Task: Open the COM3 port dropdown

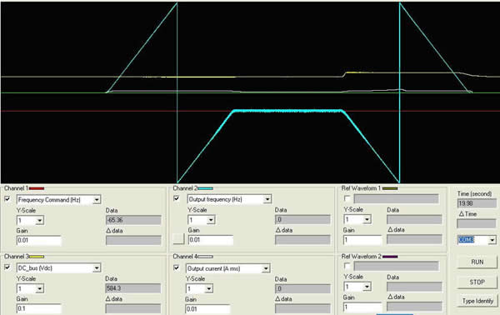Action: (x=492, y=240)
